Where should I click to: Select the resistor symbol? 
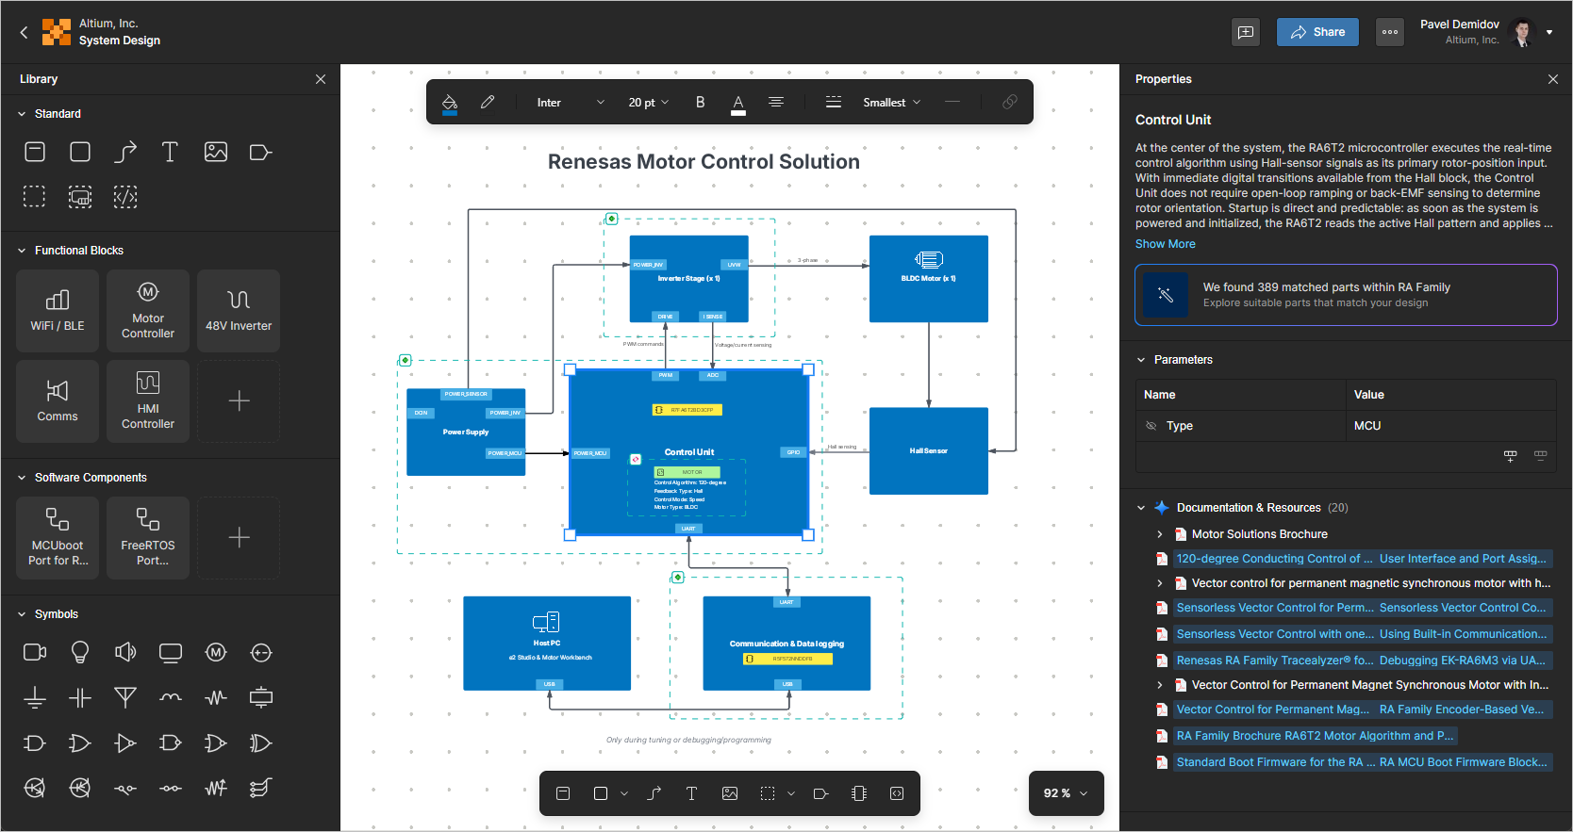tap(216, 697)
